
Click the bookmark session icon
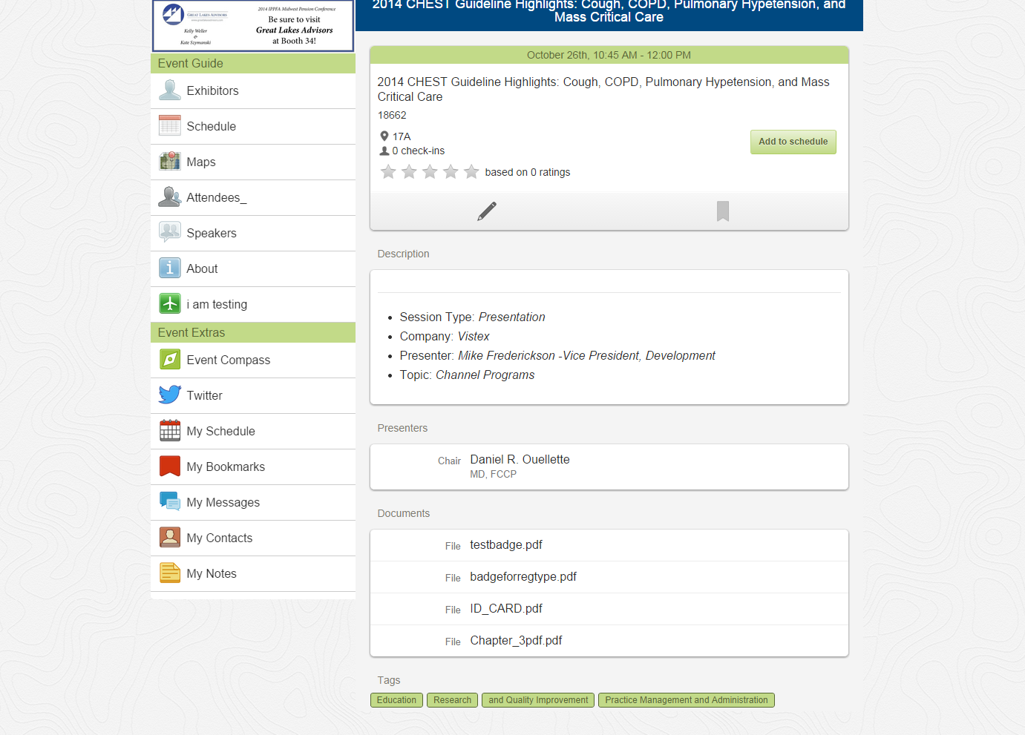pyautogui.click(x=723, y=211)
